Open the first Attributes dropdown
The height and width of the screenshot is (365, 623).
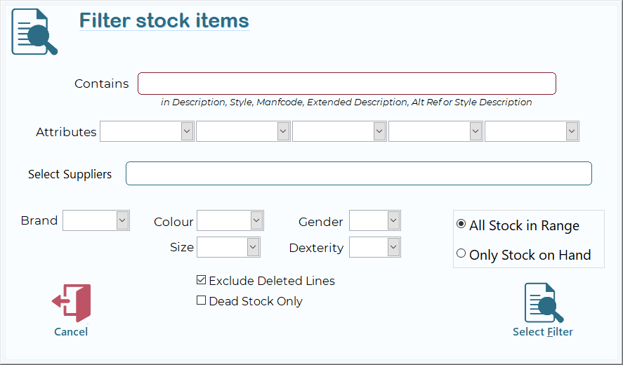[x=187, y=131]
